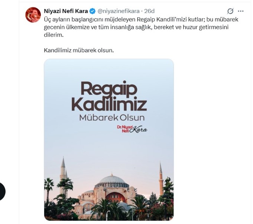The image size is (253, 224).
Task: Click the blue verified badge
Action: point(93,11)
